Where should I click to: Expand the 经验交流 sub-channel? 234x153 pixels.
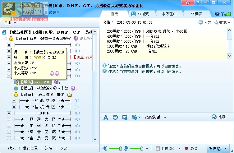pyautogui.click(x=14, y=101)
